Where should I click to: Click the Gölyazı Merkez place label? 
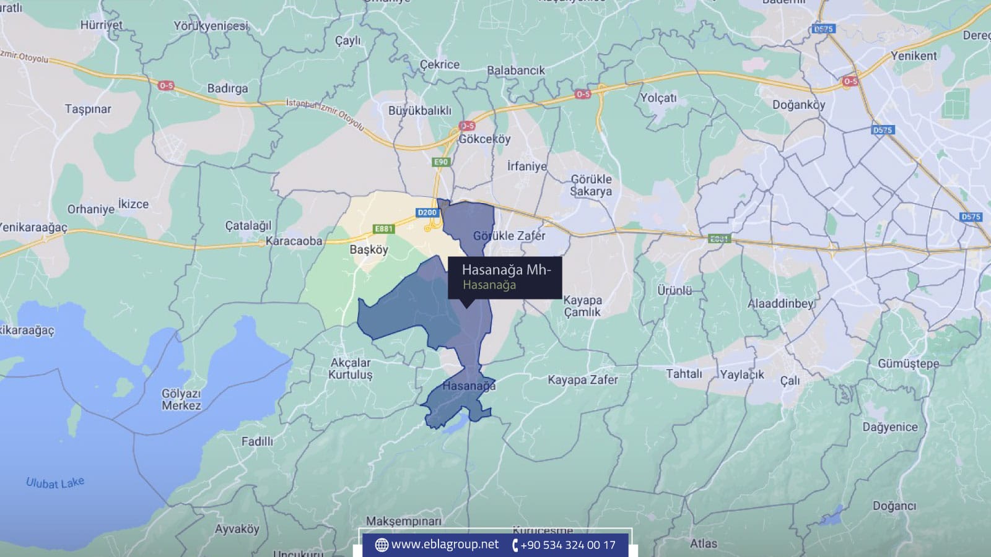[181, 400]
